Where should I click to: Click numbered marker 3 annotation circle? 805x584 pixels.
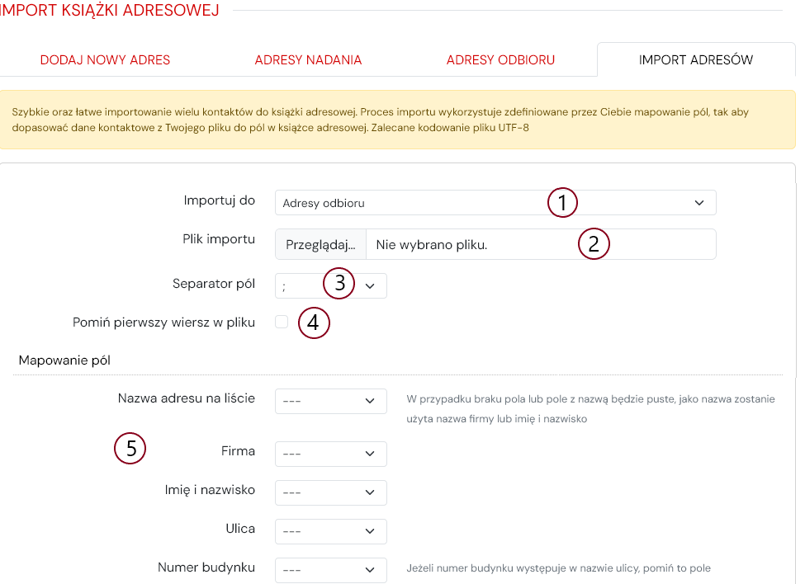(x=339, y=283)
